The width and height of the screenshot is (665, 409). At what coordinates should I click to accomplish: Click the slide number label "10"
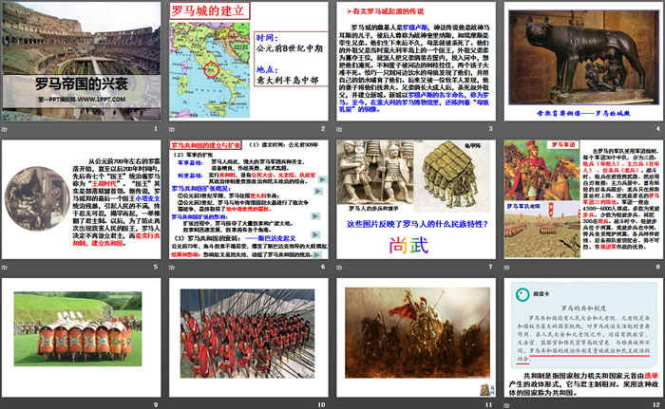[x=322, y=405]
